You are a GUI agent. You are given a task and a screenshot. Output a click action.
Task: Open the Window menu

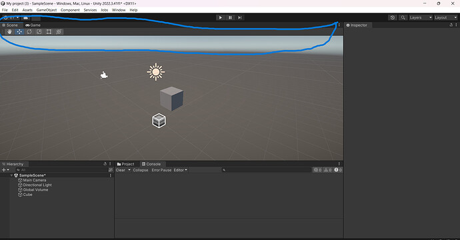coord(119,10)
